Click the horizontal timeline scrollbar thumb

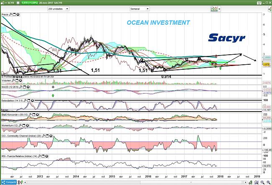pos(191,182)
